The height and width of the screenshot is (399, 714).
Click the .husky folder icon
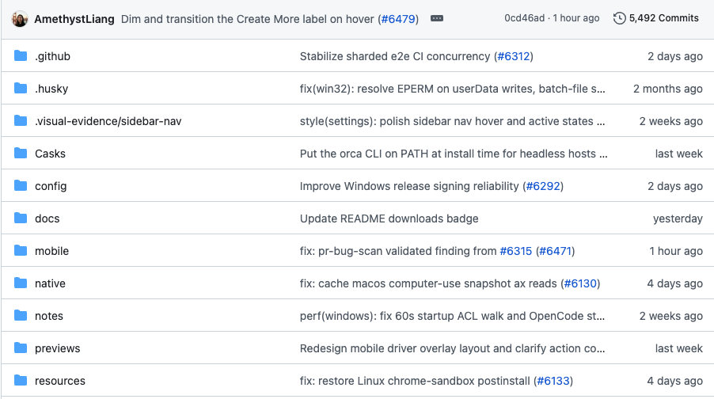21,89
